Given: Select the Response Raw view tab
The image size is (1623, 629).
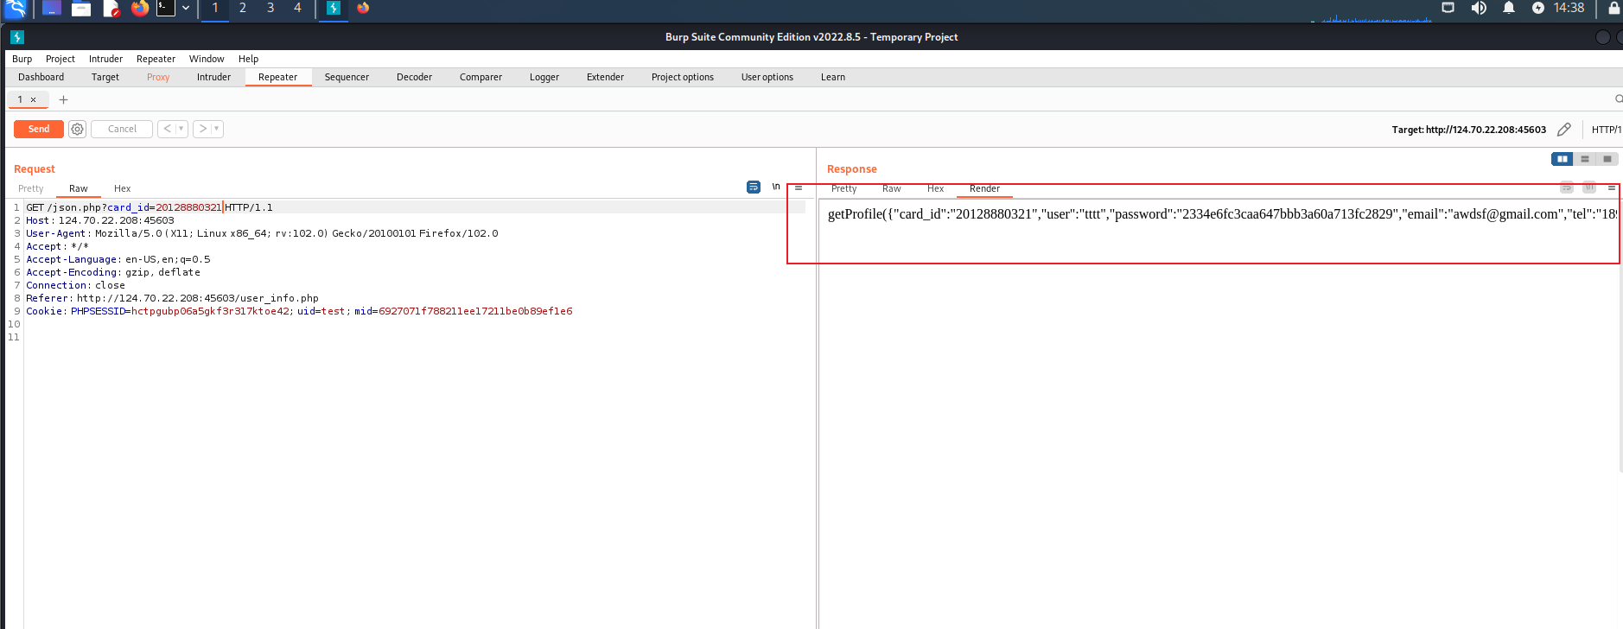Looking at the screenshot, I should 892,188.
